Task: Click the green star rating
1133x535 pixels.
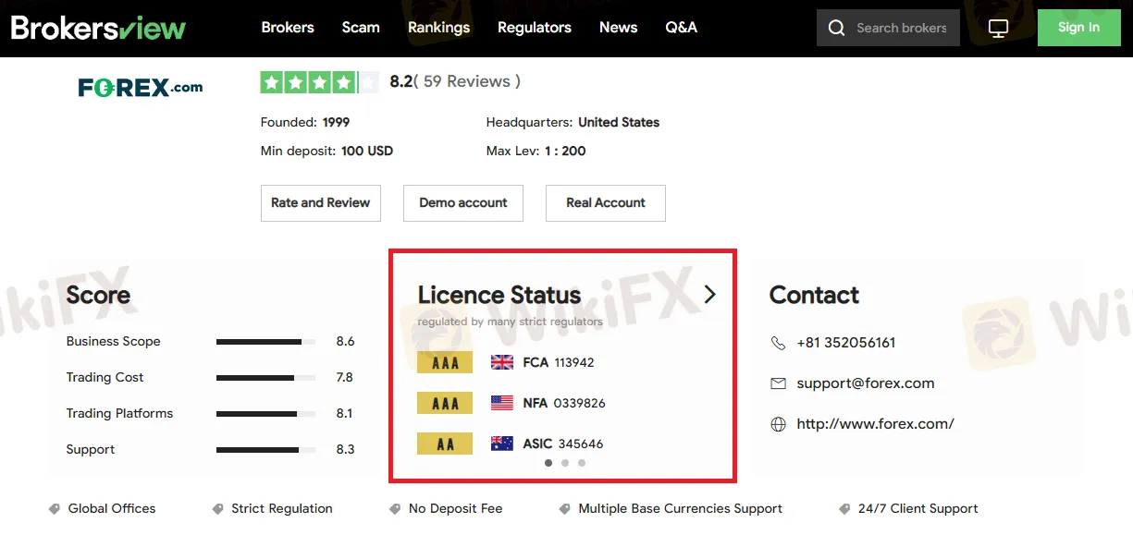Action: [319, 82]
